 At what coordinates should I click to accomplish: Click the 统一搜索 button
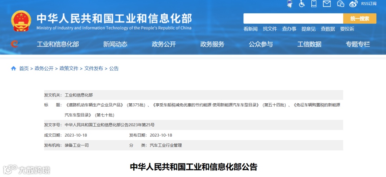[360, 19]
